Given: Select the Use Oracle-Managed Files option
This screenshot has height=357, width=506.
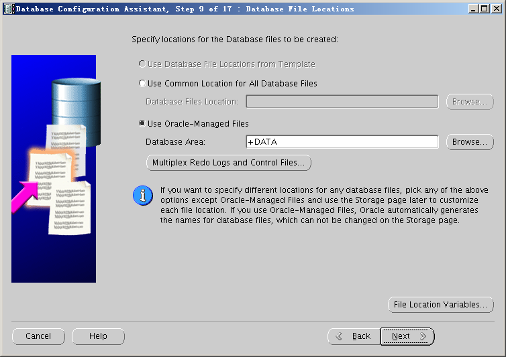Looking at the screenshot, I should click(142, 124).
